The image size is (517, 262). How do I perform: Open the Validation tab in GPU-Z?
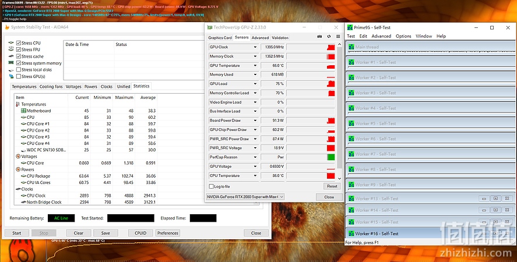(x=280, y=38)
